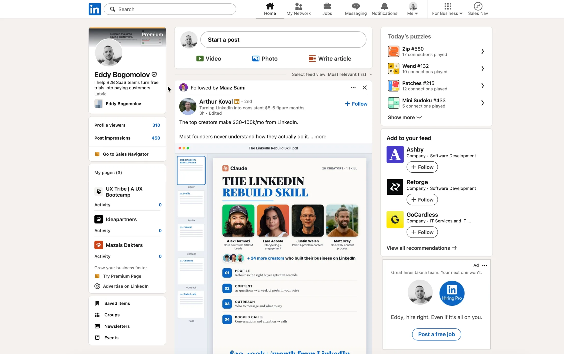
Task: Expand post text with more link
Action: [320, 136]
